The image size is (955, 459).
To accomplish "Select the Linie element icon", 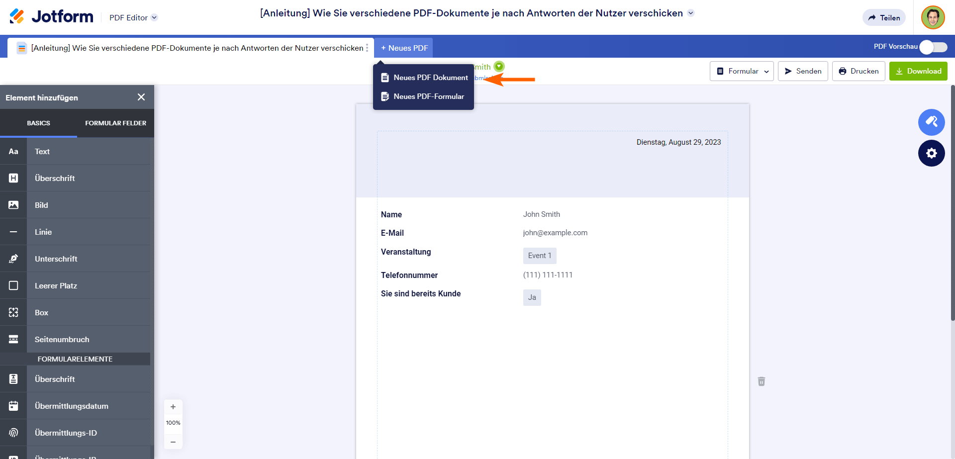I will (x=13, y=231).
